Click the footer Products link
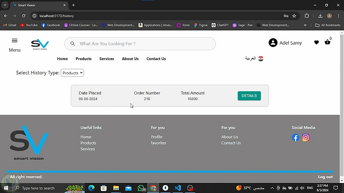The width and height of the screenshot is (344, 193). click(x=88, y=143)
